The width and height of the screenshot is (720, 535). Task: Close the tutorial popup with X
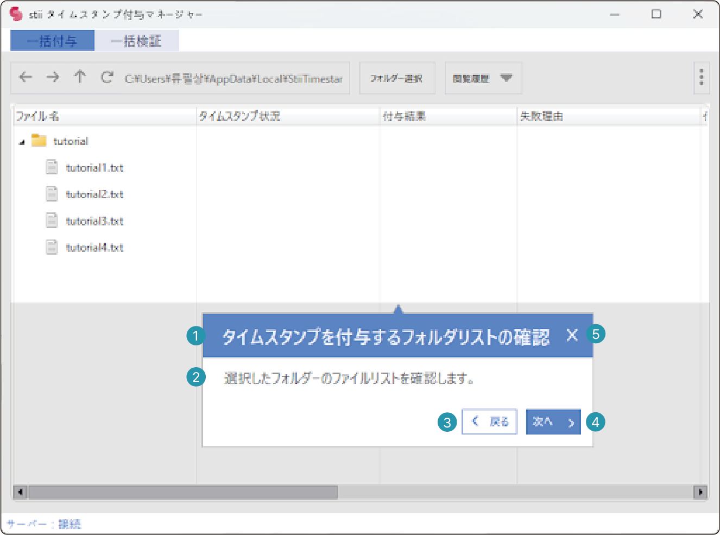[572, 335]
